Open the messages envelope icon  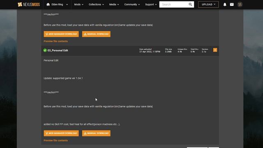click(232, 5)
